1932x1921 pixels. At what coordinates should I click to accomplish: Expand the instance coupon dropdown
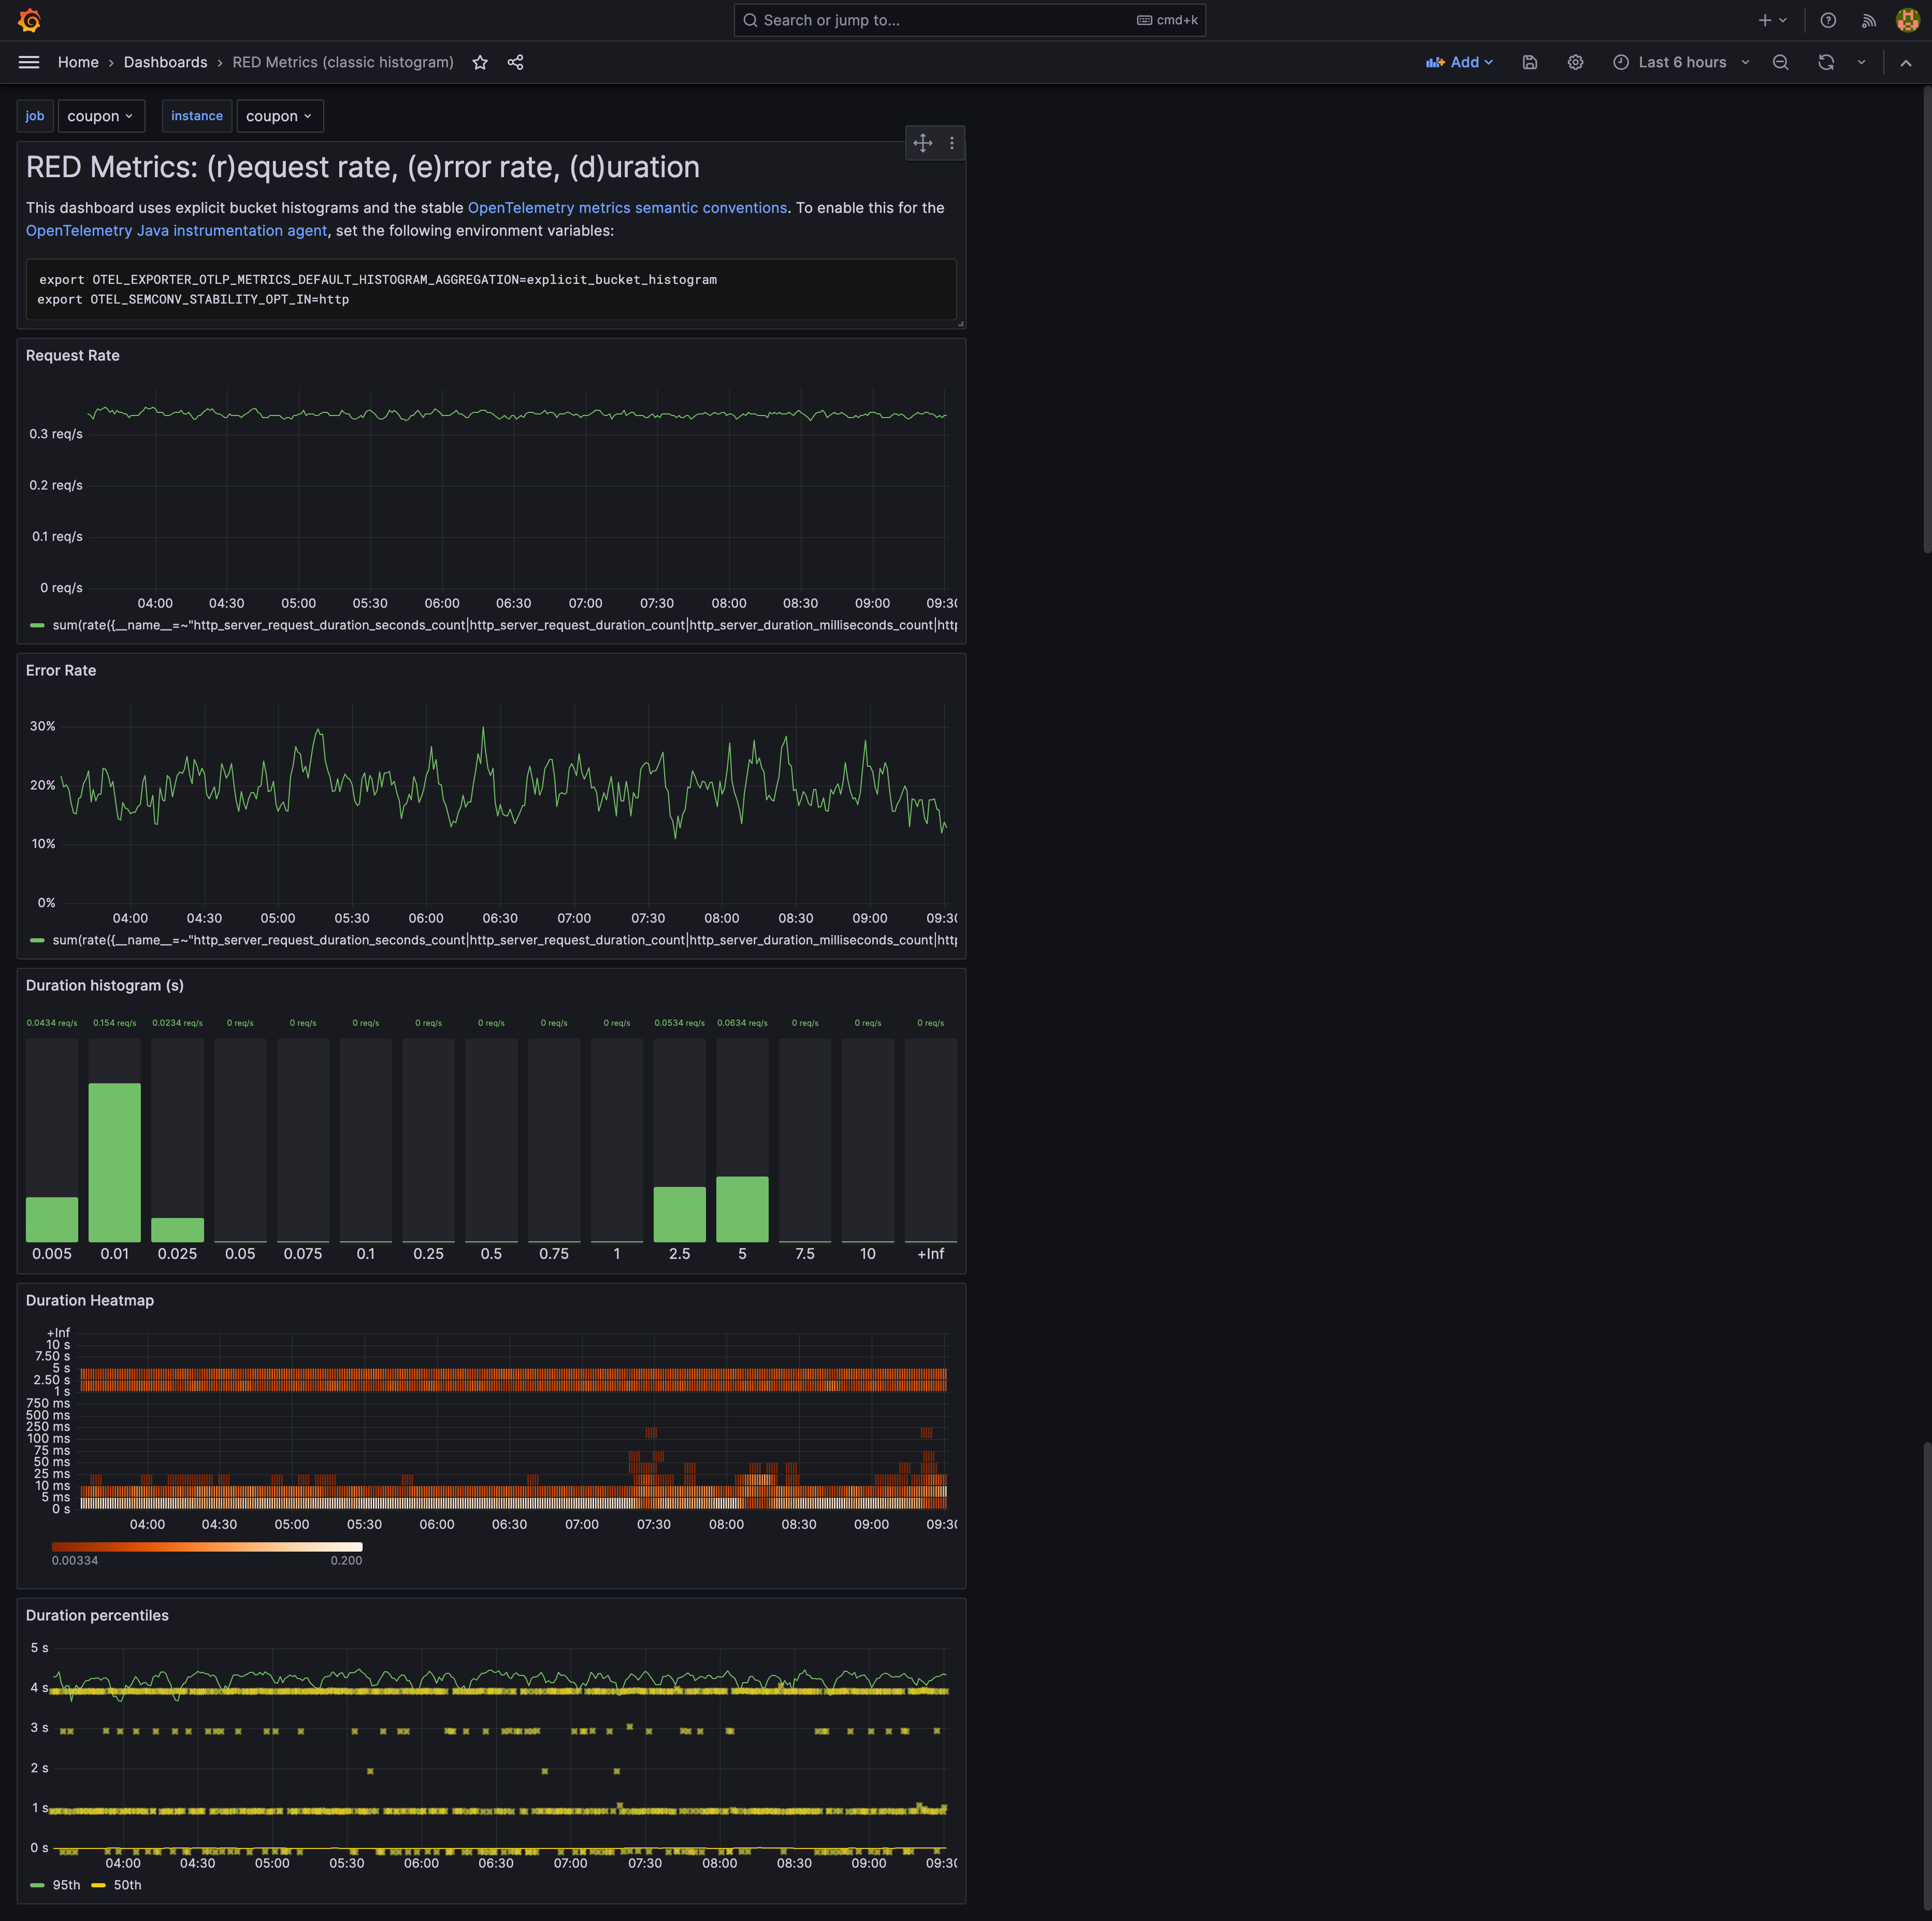coord(279,116)
